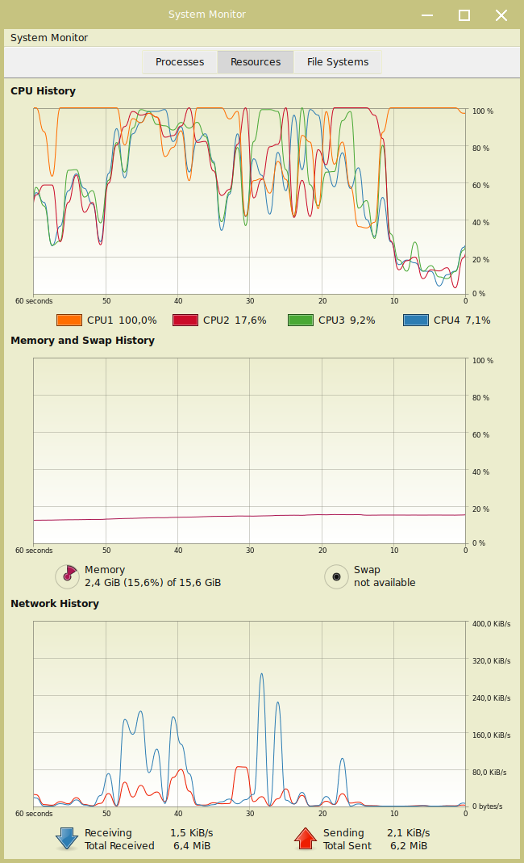The width and height of the screenshot is (524, 863).
Task: Click the CPU History graph area
Action: tap(250, 201)
